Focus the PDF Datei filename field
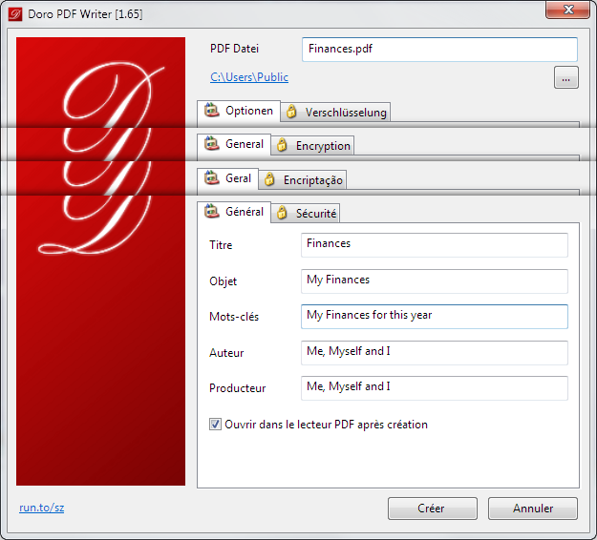The height and width of the screenshot is (540, 597). [x=439, y=50]
